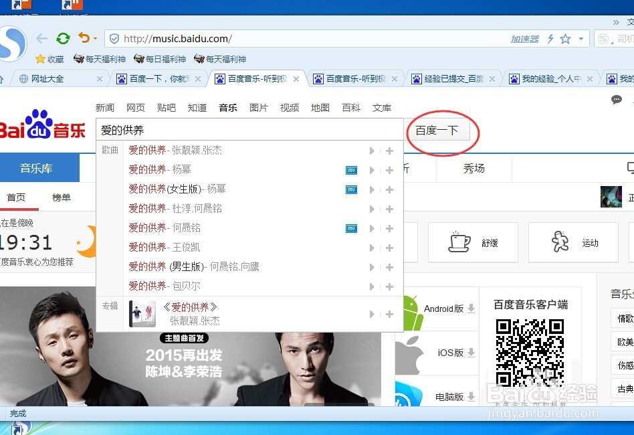Open the 秀场 tab
Screen dimensions: 634x435
[474, 169]
